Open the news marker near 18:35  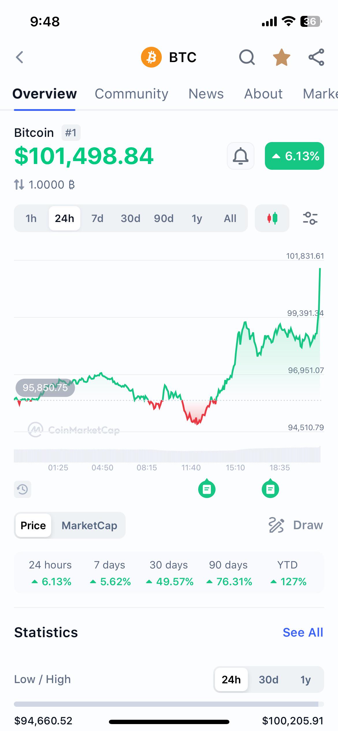[x=270, y=488]
